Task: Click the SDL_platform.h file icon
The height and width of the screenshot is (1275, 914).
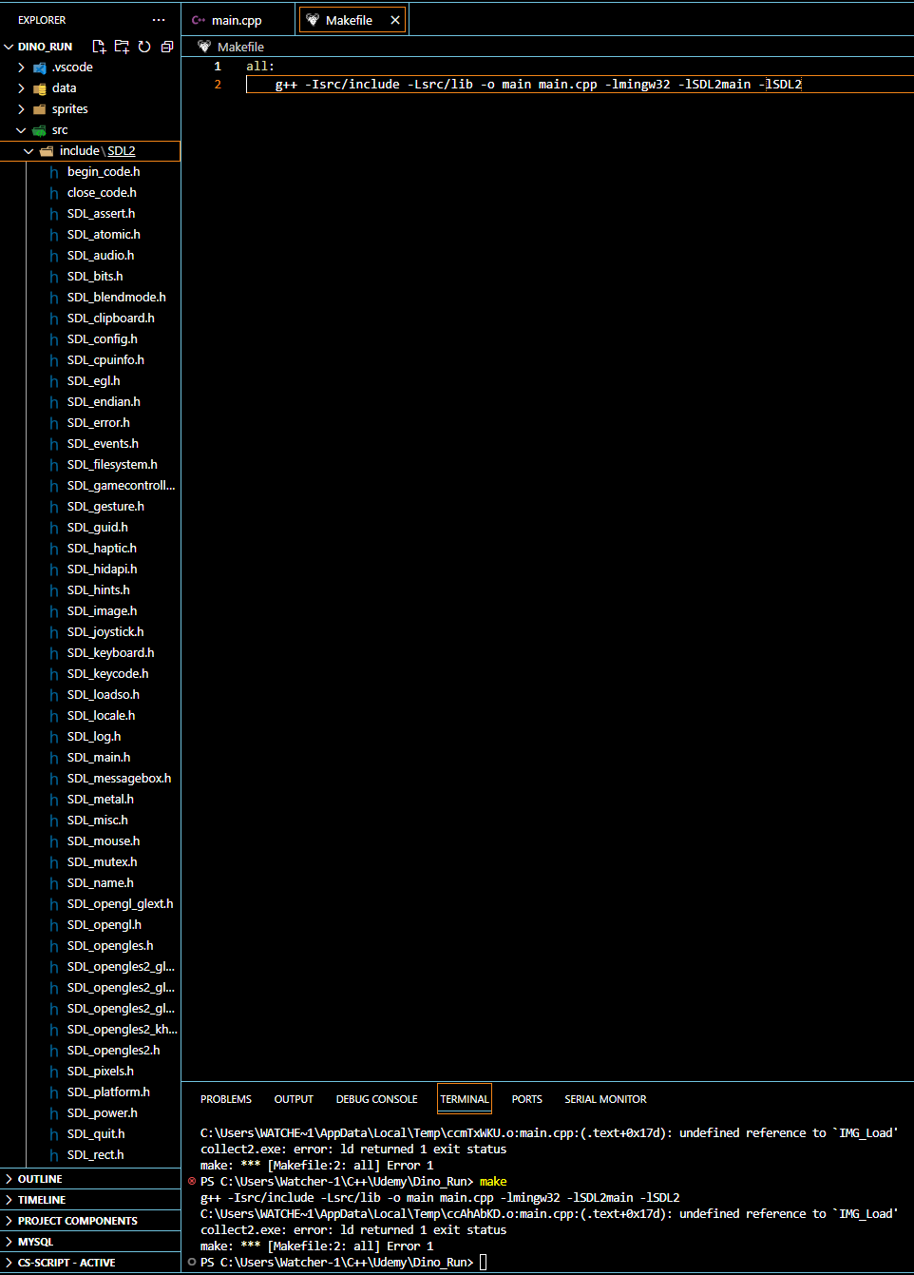Action: coord(54,1092)
